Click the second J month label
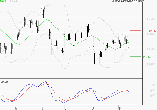The height and width of the screenshot is (110, 157). coord(66,108)
